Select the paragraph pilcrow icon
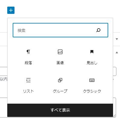 tap(28, 52)
